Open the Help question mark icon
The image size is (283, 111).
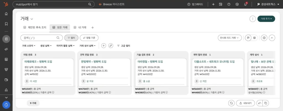229,4
